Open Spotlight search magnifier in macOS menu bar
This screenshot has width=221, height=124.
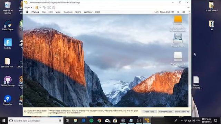click(178, 12)
